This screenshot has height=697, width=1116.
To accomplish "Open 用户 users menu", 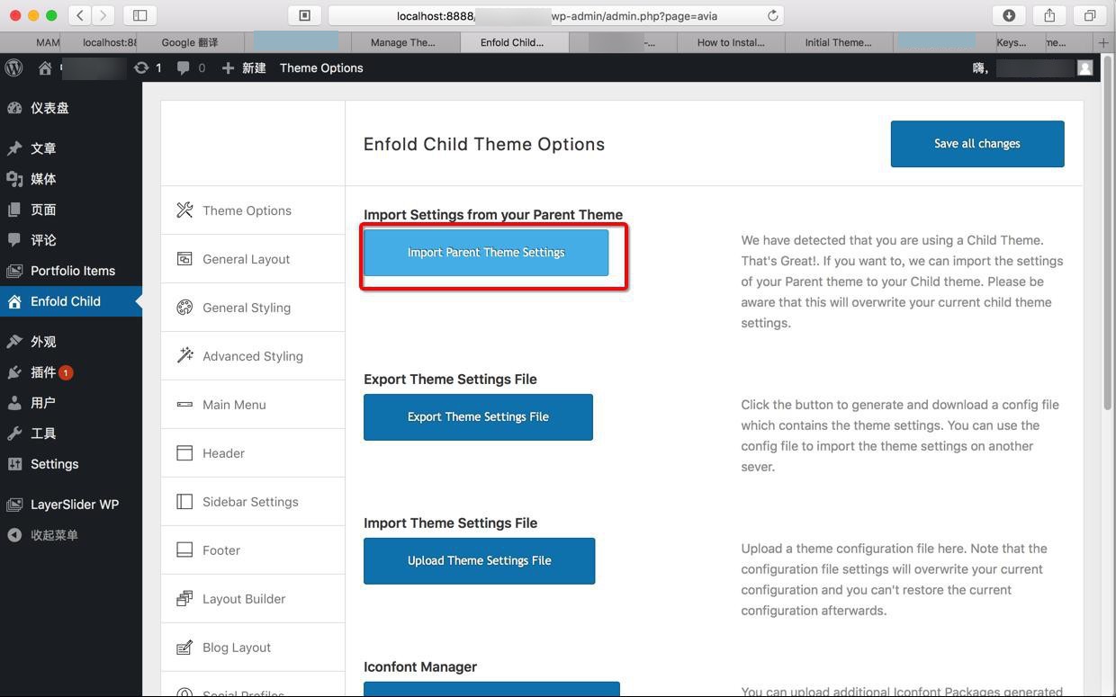I will (x=71, y=403).
